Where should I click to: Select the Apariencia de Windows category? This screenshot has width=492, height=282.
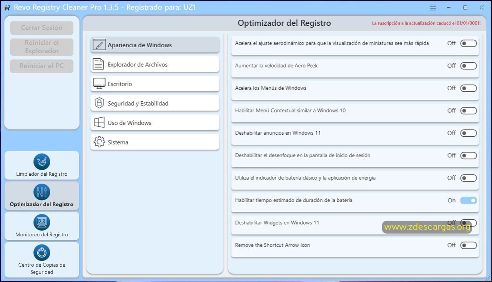(x=155, y=45)
